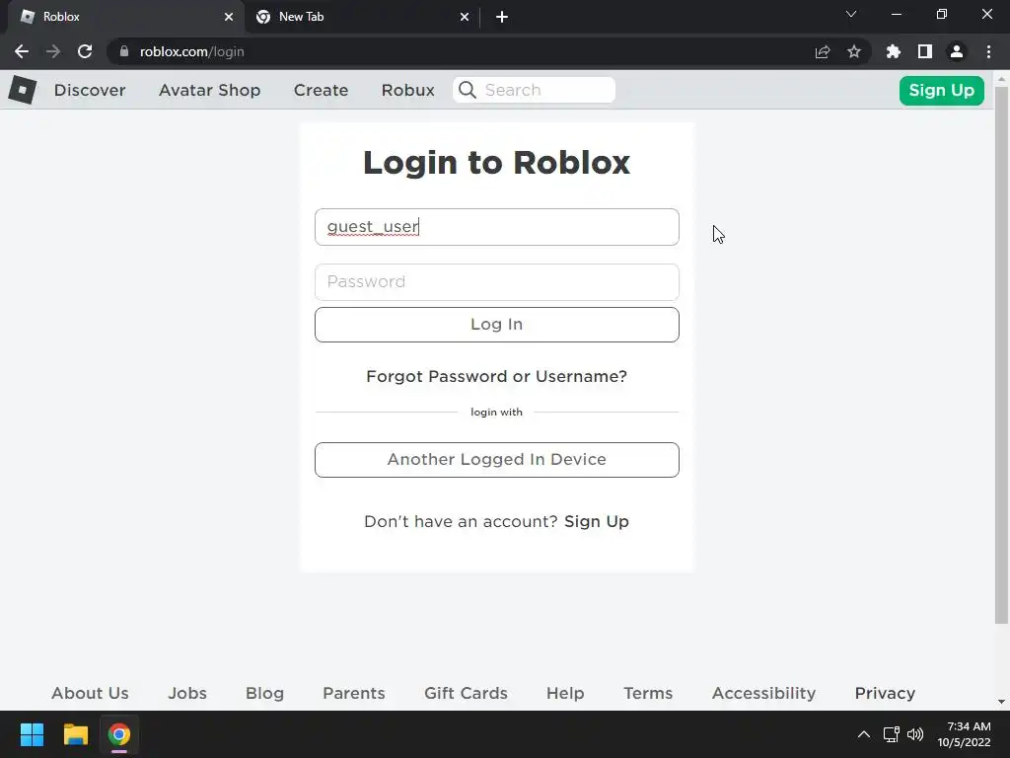Open the browser side panel icon
Image resolution: width=1010 pixels, height=758 pixels.
pyautogui.click(x=925, y=51)
